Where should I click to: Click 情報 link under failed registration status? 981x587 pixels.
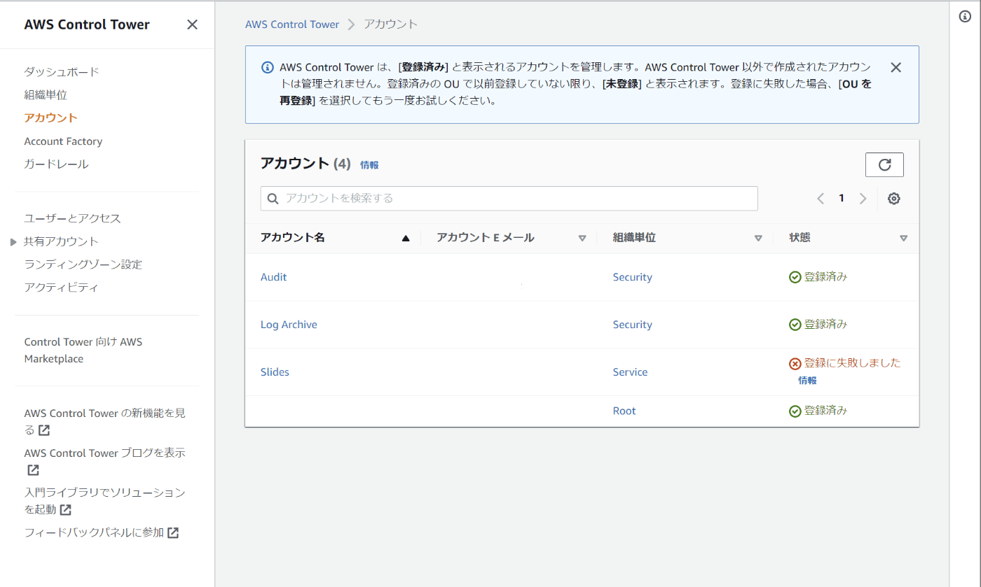pyautogui.click(x=807, y=381)
